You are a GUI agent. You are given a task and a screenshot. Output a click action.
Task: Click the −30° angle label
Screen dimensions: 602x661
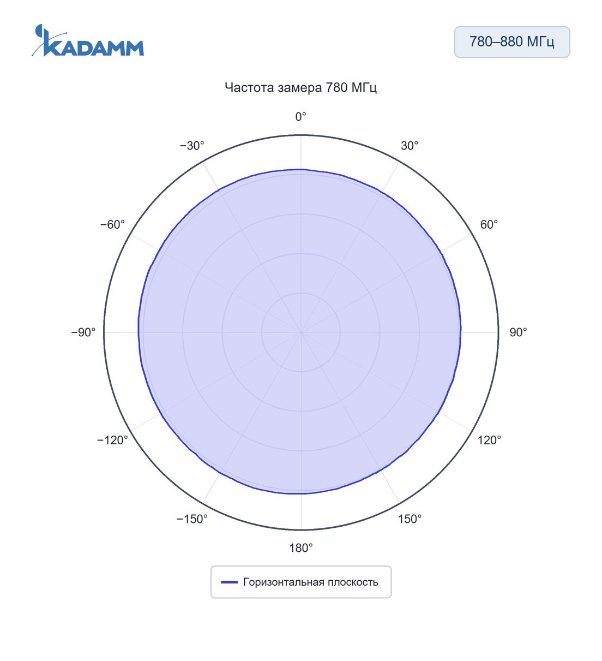pyautogui.click(x=192, y=146)
